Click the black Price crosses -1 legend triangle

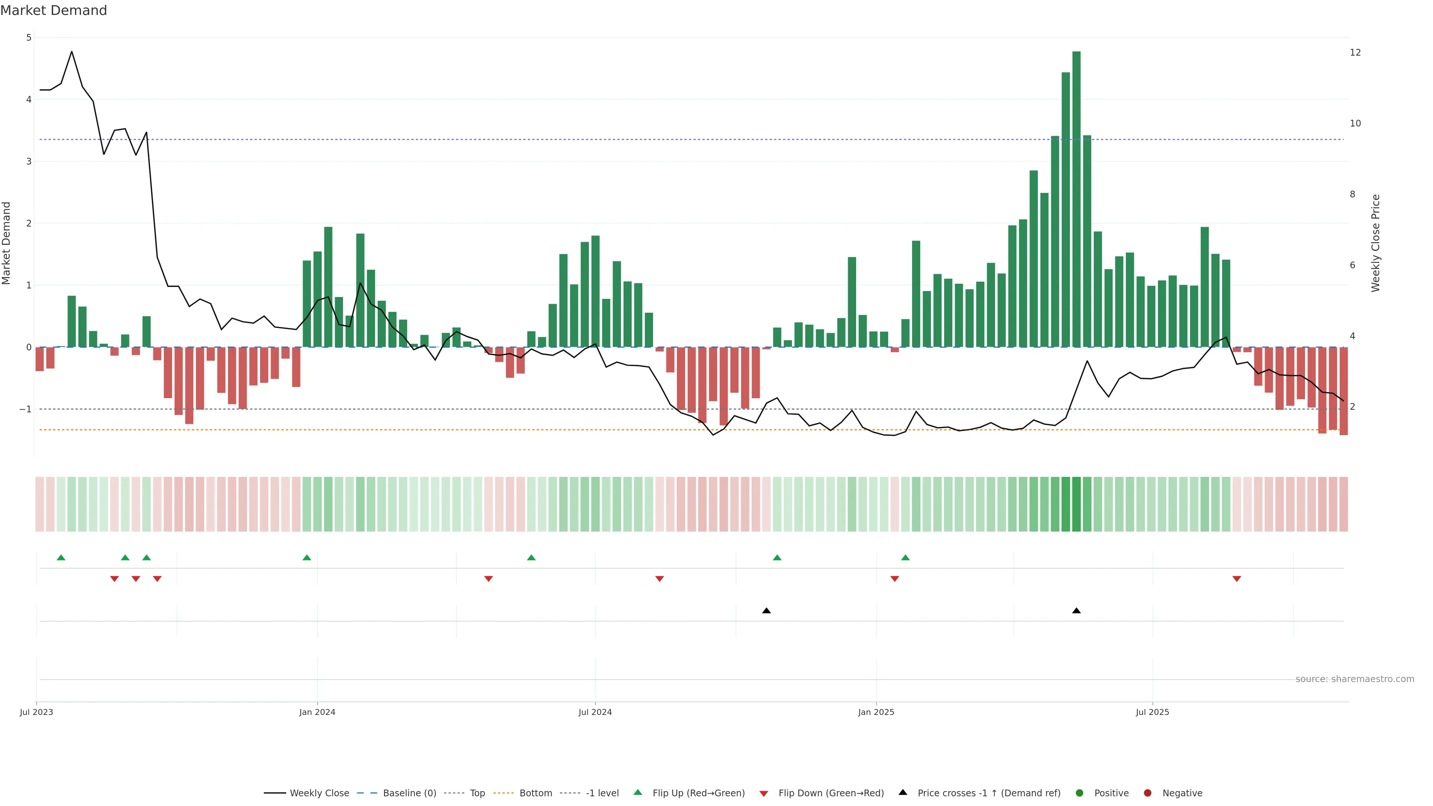point(903,792)
